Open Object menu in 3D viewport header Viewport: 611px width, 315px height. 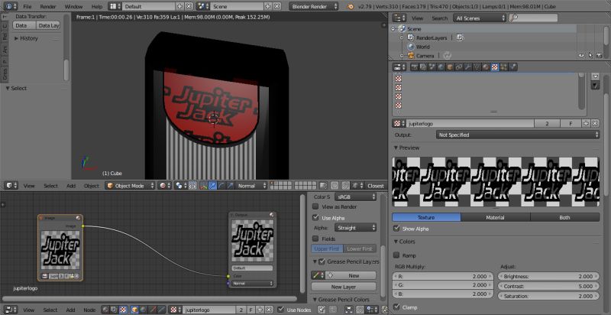click(x=92, y=186)
